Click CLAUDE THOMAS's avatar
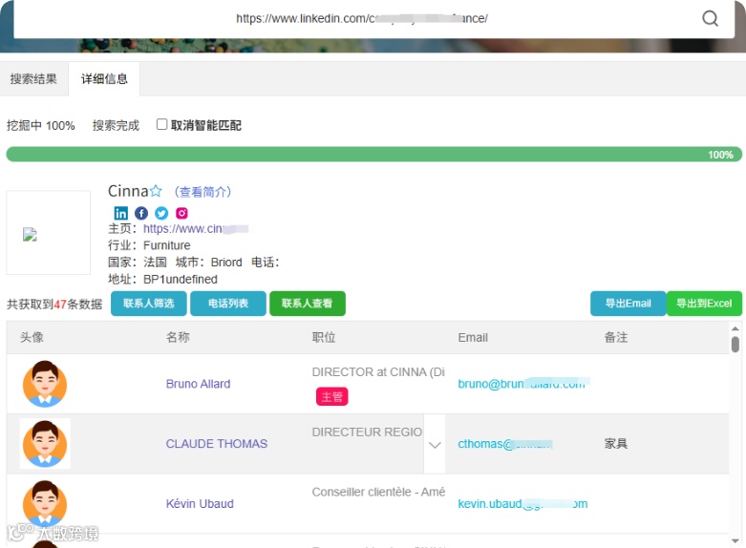 (45, 443)
